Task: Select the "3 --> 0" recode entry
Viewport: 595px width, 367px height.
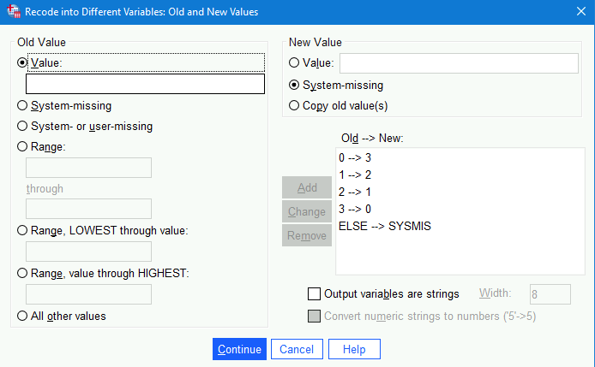Action: pyautogui.click(x=355, y=209)
